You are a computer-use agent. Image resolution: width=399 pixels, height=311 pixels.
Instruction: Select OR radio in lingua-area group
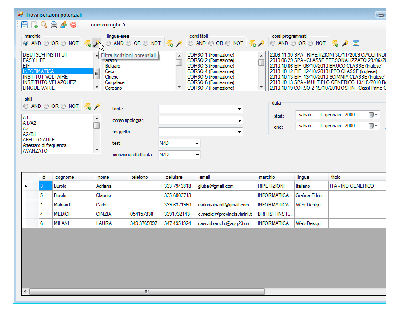pyautogui.click(x=129, y=43)
